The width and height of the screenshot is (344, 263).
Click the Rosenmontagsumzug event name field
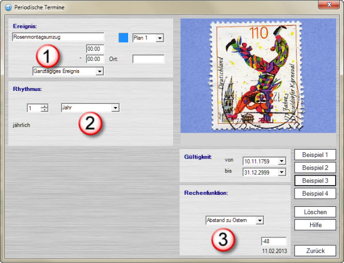coord(57,37)
